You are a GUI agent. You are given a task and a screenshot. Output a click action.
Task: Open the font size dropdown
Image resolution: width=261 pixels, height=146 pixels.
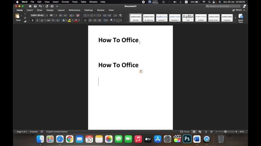pyautogui.click(x=56, y=15)
